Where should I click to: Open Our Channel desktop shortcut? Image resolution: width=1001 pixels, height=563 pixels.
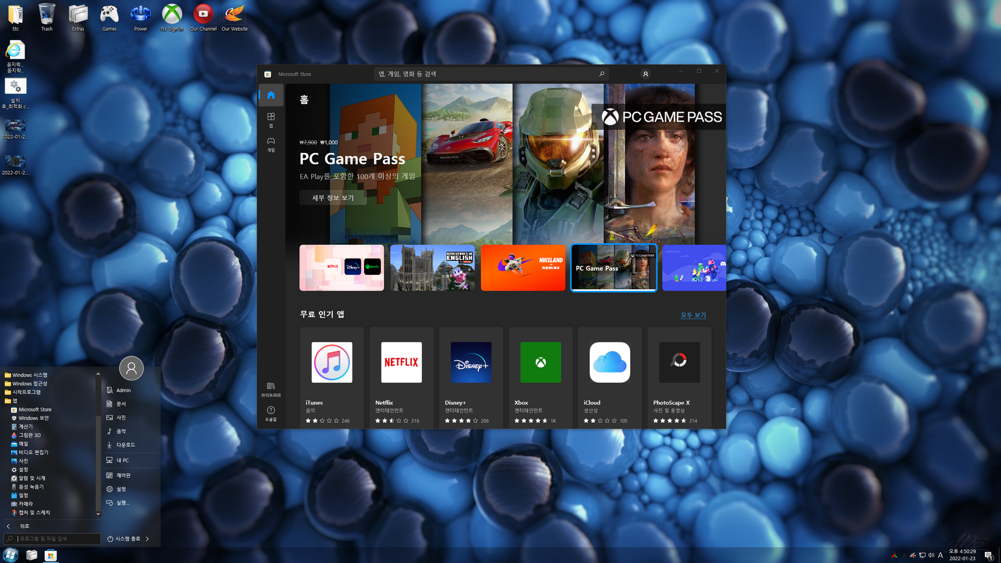203,18
